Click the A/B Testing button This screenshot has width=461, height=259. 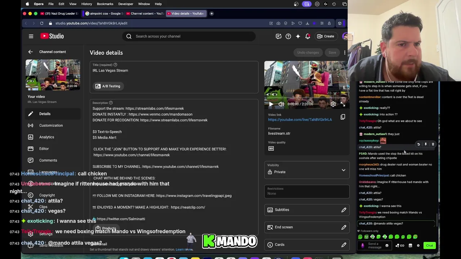pyautogui.click(x=107, y=86)
